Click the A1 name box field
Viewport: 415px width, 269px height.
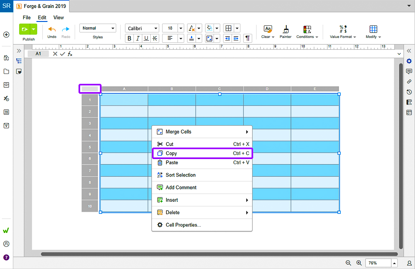pyautogui.click(x=38, y=54)
